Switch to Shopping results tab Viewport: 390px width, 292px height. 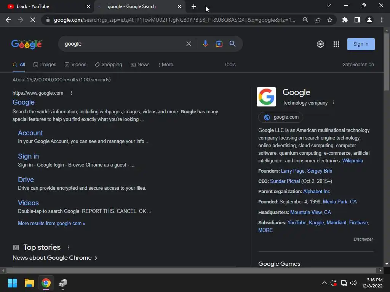109,65
